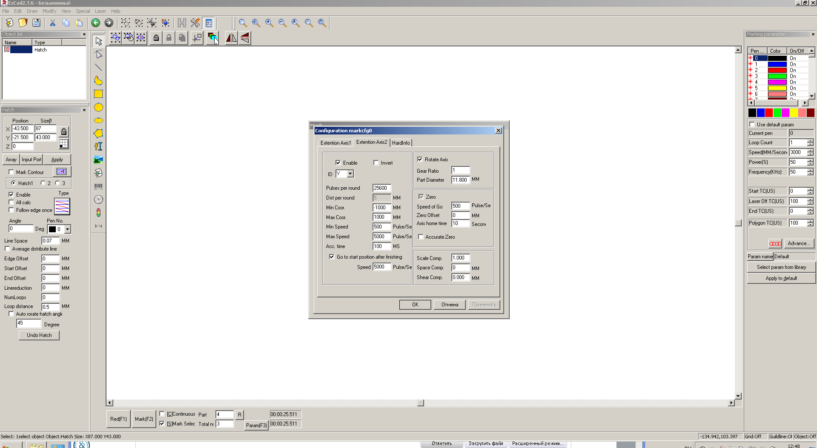Click the mirror horizontal icon
This screenshot has height=448, width=817.
[231, 38]
